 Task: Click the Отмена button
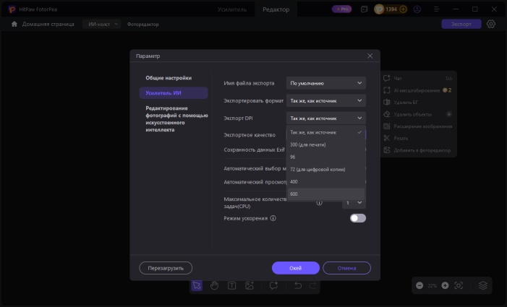(346, 268)
